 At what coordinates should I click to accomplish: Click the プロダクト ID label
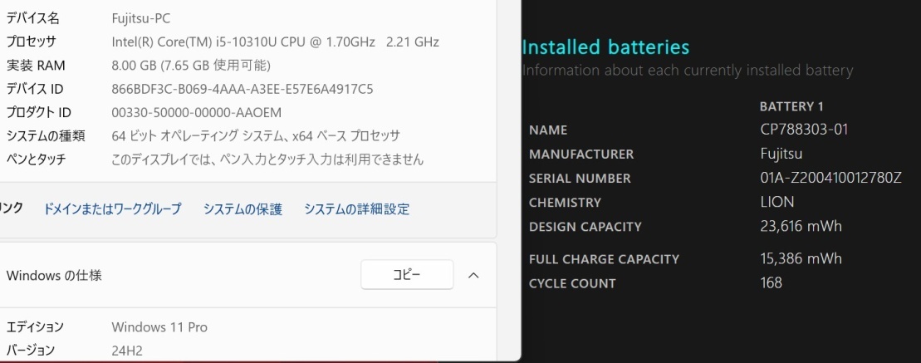click(x=38, y=112)
